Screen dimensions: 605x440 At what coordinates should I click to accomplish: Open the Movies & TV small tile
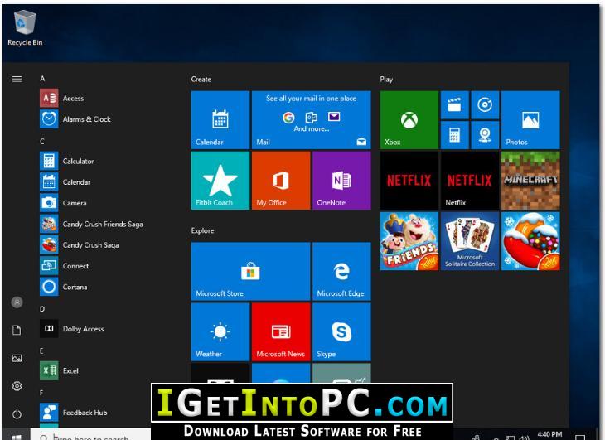point(454,105)
